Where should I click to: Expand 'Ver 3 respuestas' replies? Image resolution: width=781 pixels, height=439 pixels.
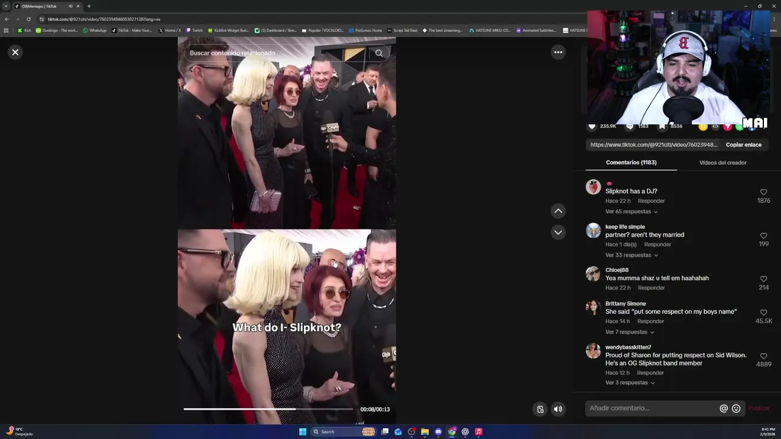tap(630, 383)
